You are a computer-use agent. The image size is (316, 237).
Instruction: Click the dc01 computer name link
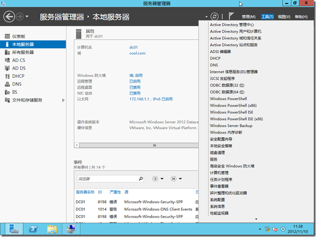[133, 47]
